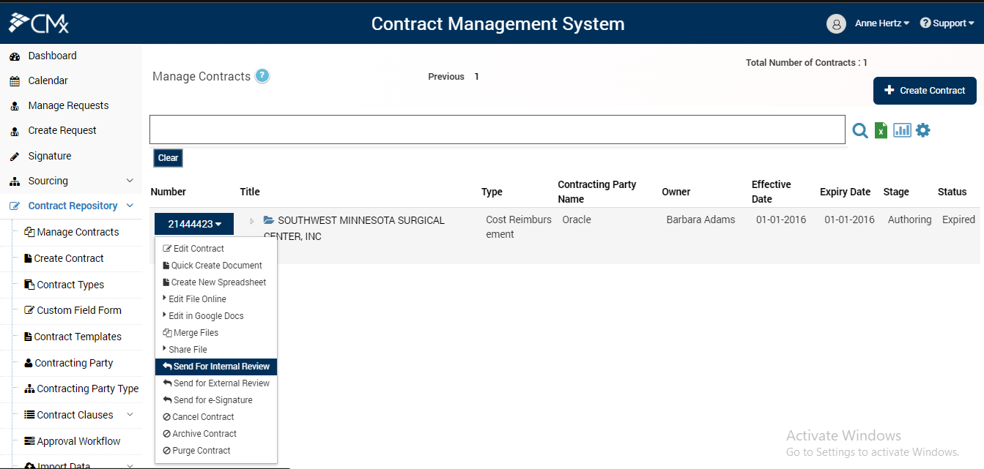The image size is (984, 469).
Task: Open the Signature section in the sidebar
Action: (50, 155)
